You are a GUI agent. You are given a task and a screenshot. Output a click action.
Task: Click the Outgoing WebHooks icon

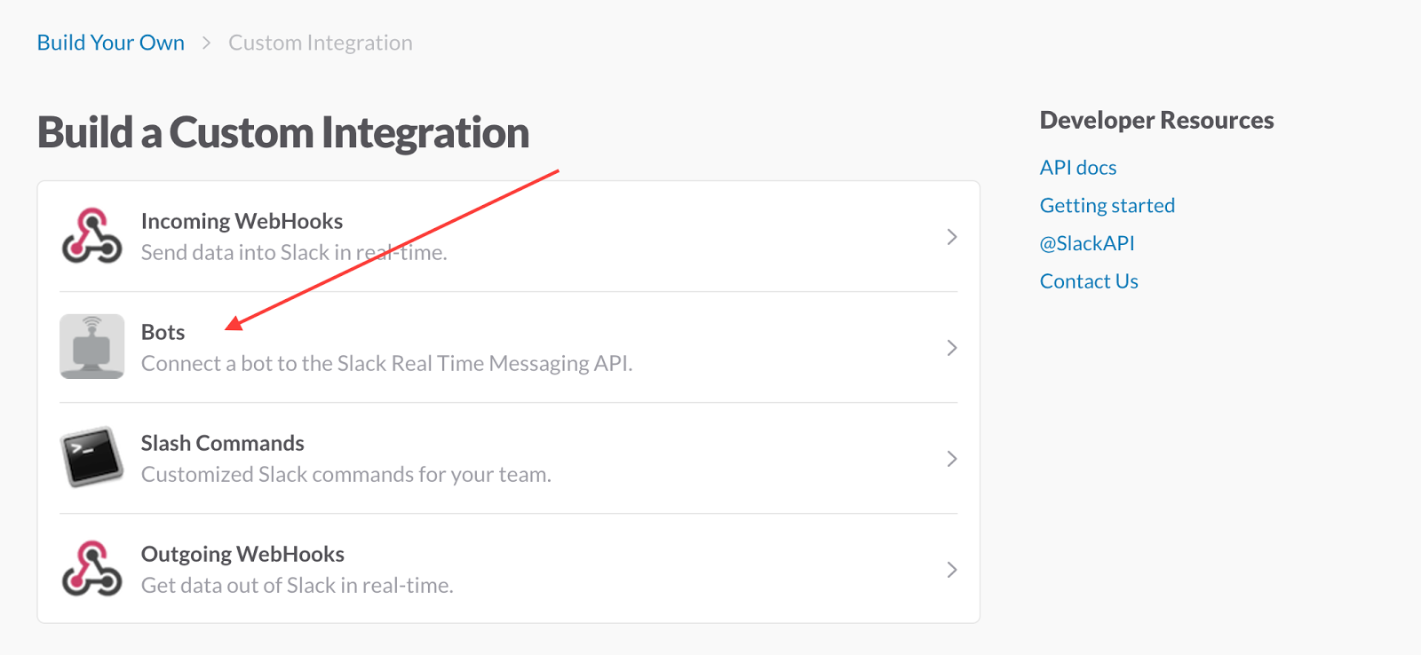[91, 569]
